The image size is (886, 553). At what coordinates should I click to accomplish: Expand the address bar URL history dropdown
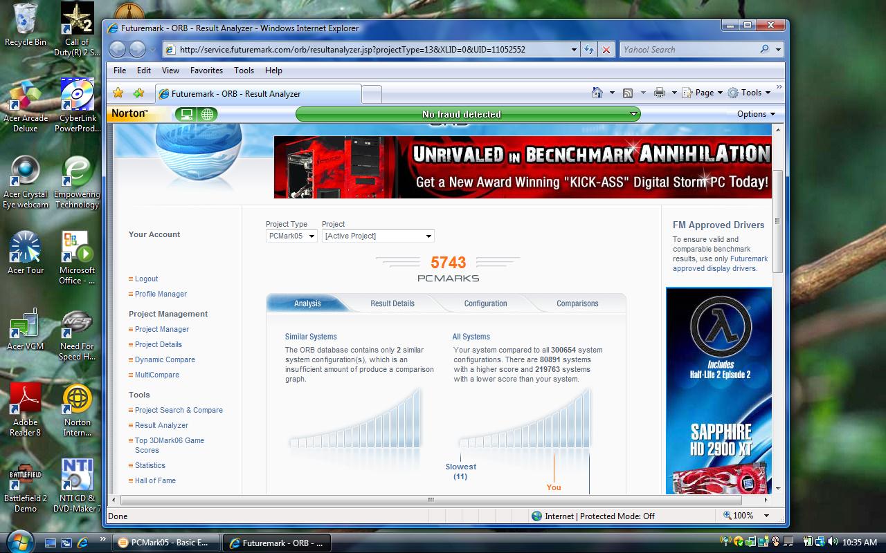pos(574,49)
